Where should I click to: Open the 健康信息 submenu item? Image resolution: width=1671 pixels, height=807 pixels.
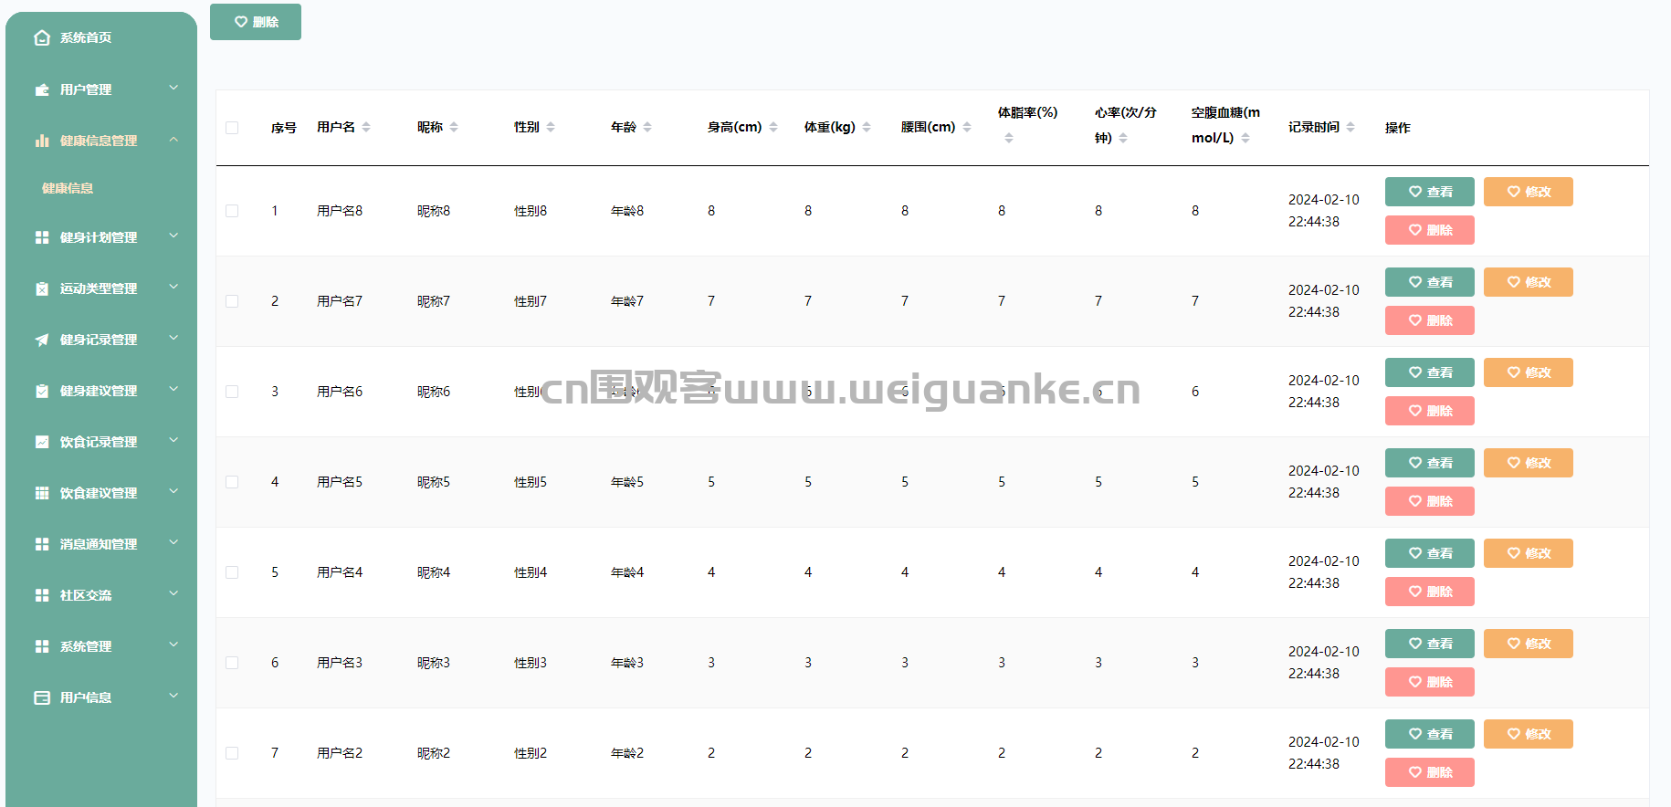(68, 188)
